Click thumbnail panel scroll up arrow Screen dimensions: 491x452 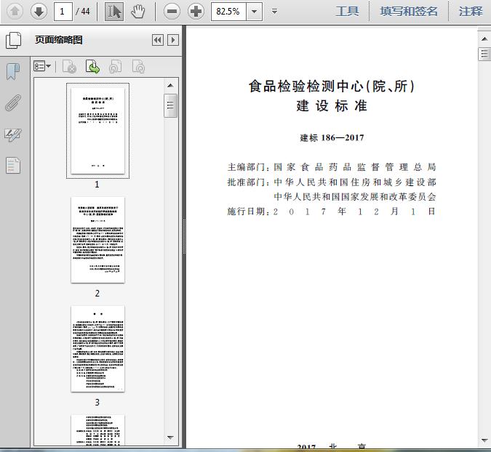pyautogui.click(x=170, y=86)
